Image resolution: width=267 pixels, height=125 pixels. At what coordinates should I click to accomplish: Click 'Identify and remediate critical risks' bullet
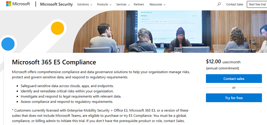pos(67,91)
